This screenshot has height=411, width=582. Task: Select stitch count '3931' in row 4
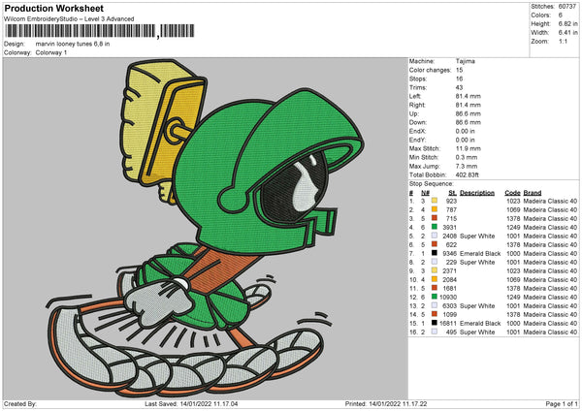click(x=449, y=228)
